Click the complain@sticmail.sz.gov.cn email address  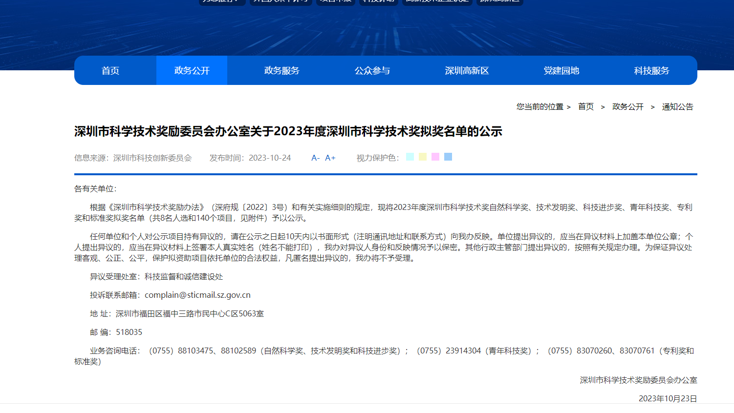(197, 295)
